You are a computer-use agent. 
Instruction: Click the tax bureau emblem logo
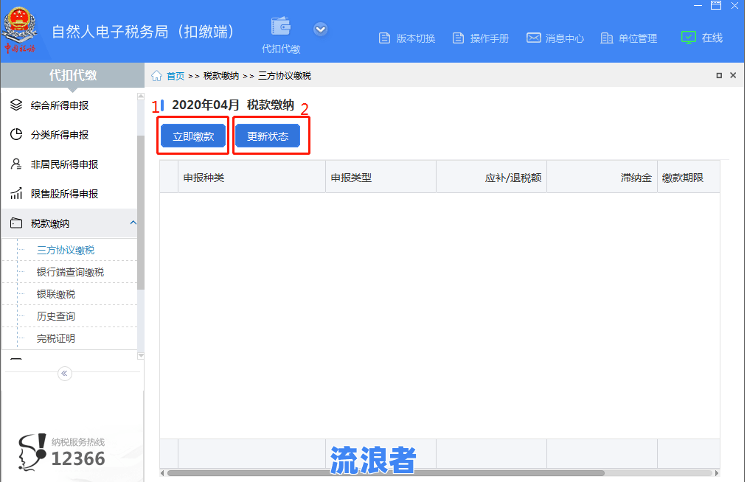click(19, 29)
